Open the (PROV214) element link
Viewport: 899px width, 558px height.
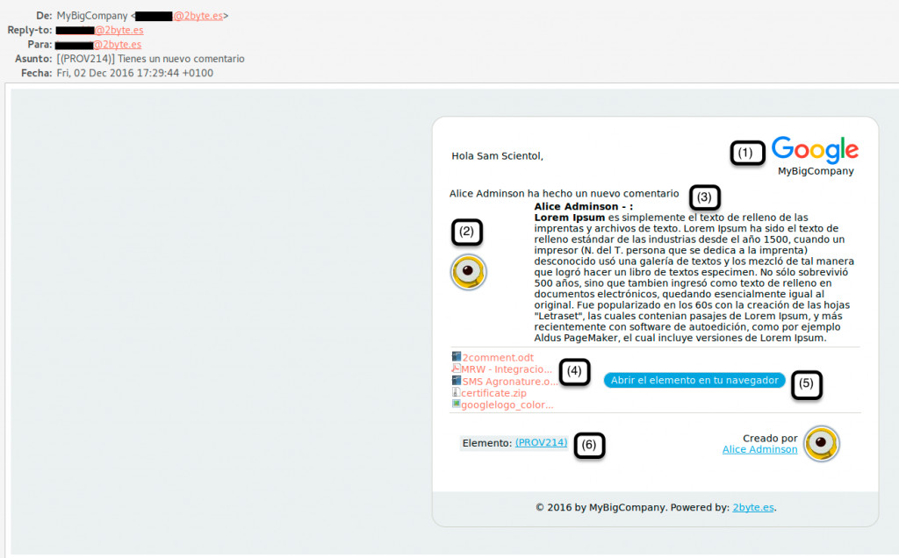pyautogui.click(x=541, y=442)
